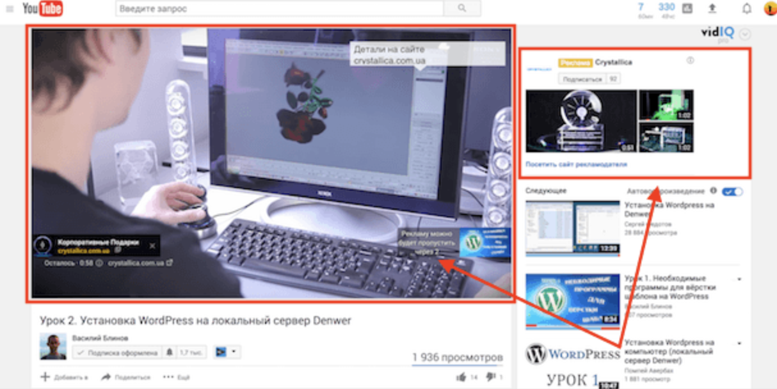The height and width of the screenshot is (389, 777).
Task: Open the hamburger navigation menu
Action: click(x=10, y=8)
